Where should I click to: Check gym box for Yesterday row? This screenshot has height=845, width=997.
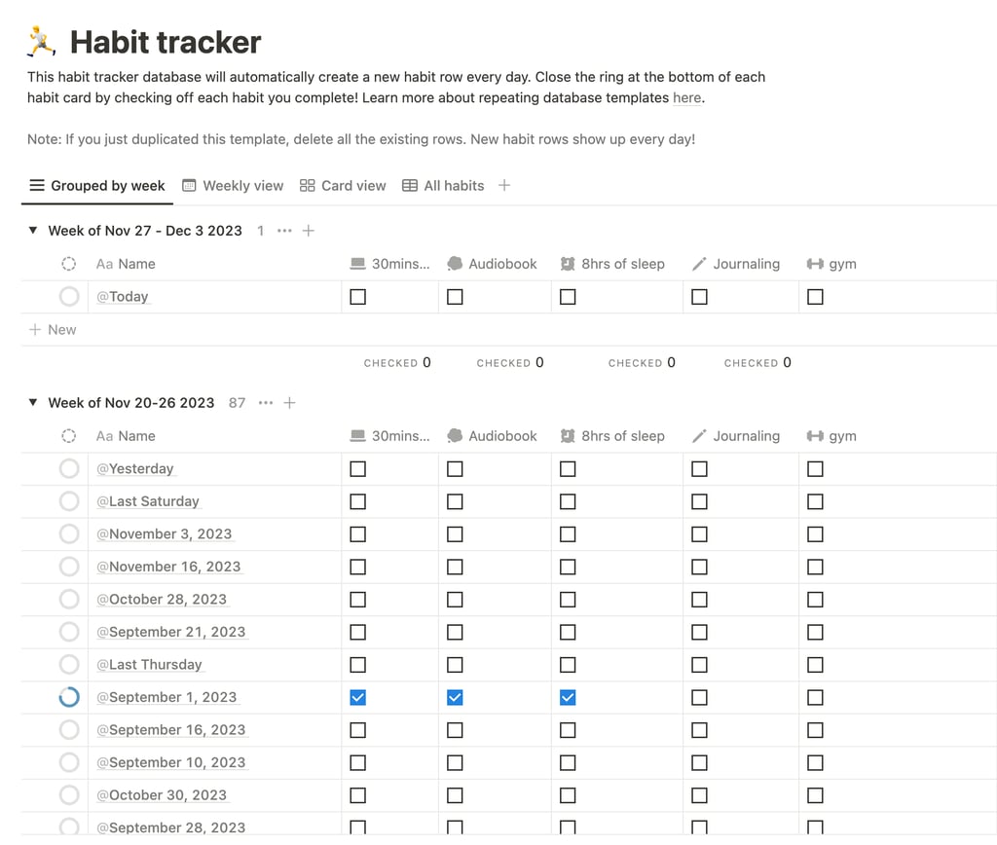pos(815,469)
